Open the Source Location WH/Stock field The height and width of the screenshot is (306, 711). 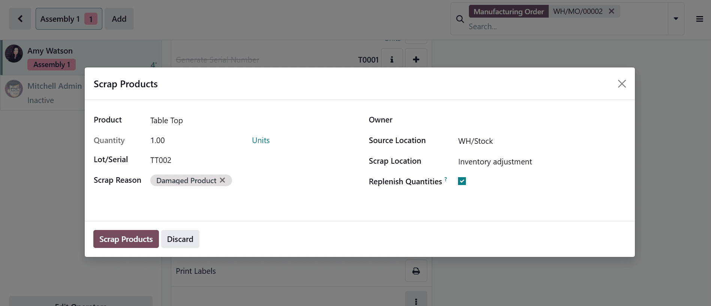[x=542, y=141]
